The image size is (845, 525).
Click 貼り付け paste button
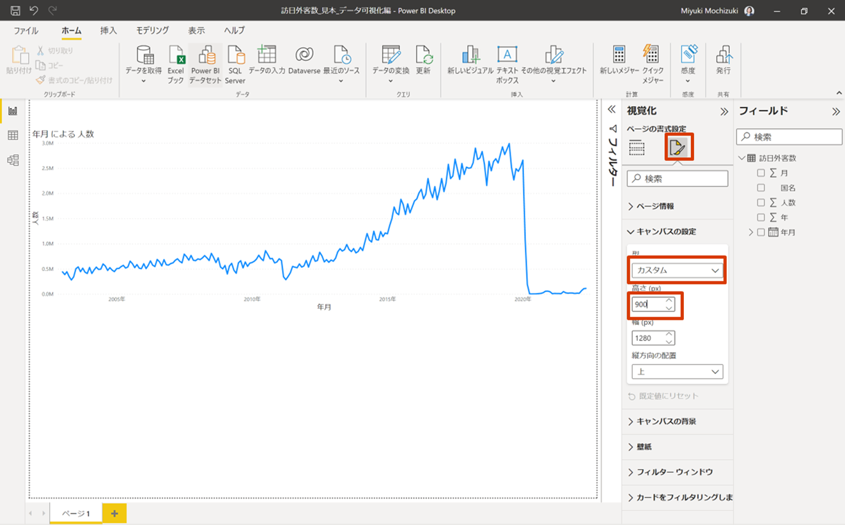point(19,61)
